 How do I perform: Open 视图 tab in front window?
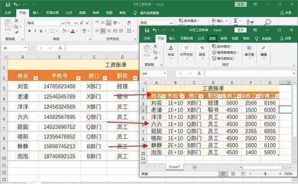pos(235,39)
